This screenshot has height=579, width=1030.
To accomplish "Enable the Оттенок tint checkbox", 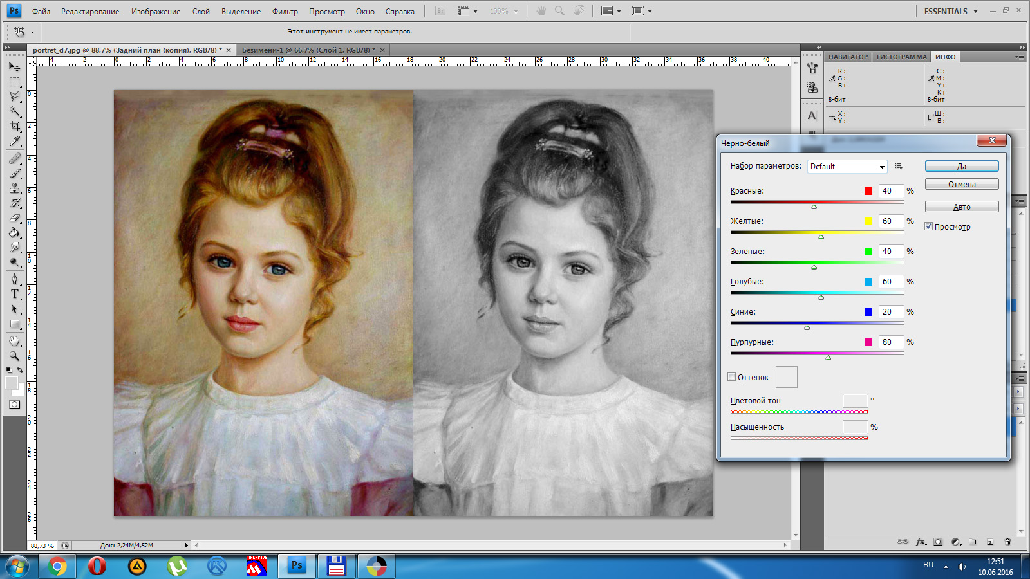I will [x=732, y=377].
